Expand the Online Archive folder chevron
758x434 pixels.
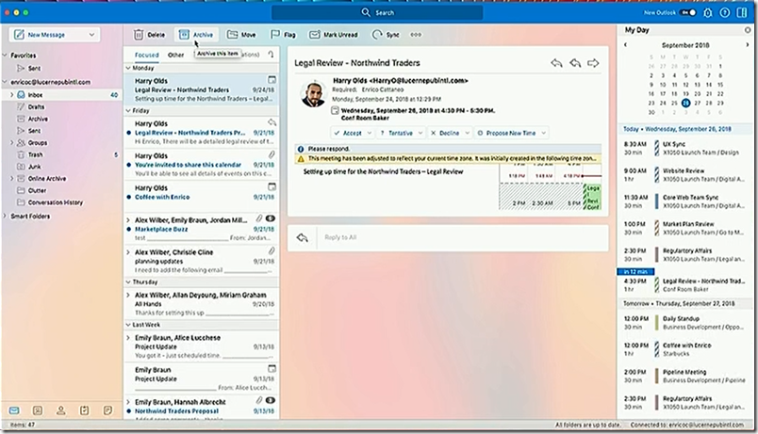12,179
